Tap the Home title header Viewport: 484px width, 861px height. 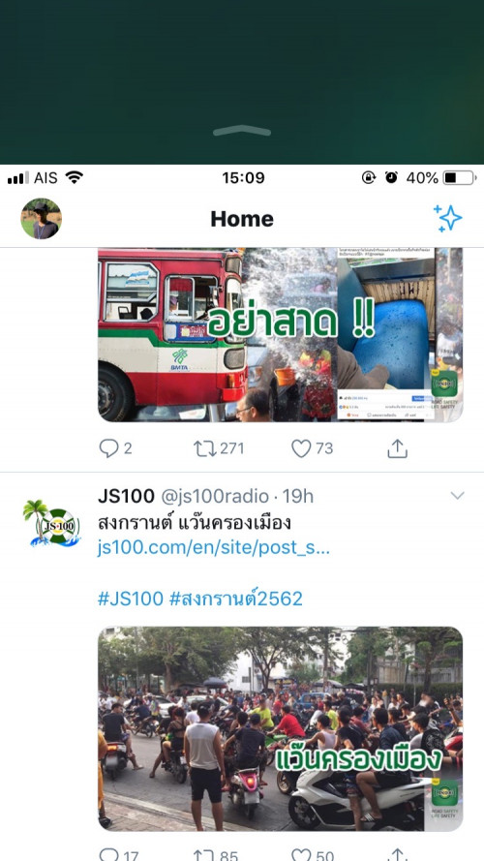point(242,219)
